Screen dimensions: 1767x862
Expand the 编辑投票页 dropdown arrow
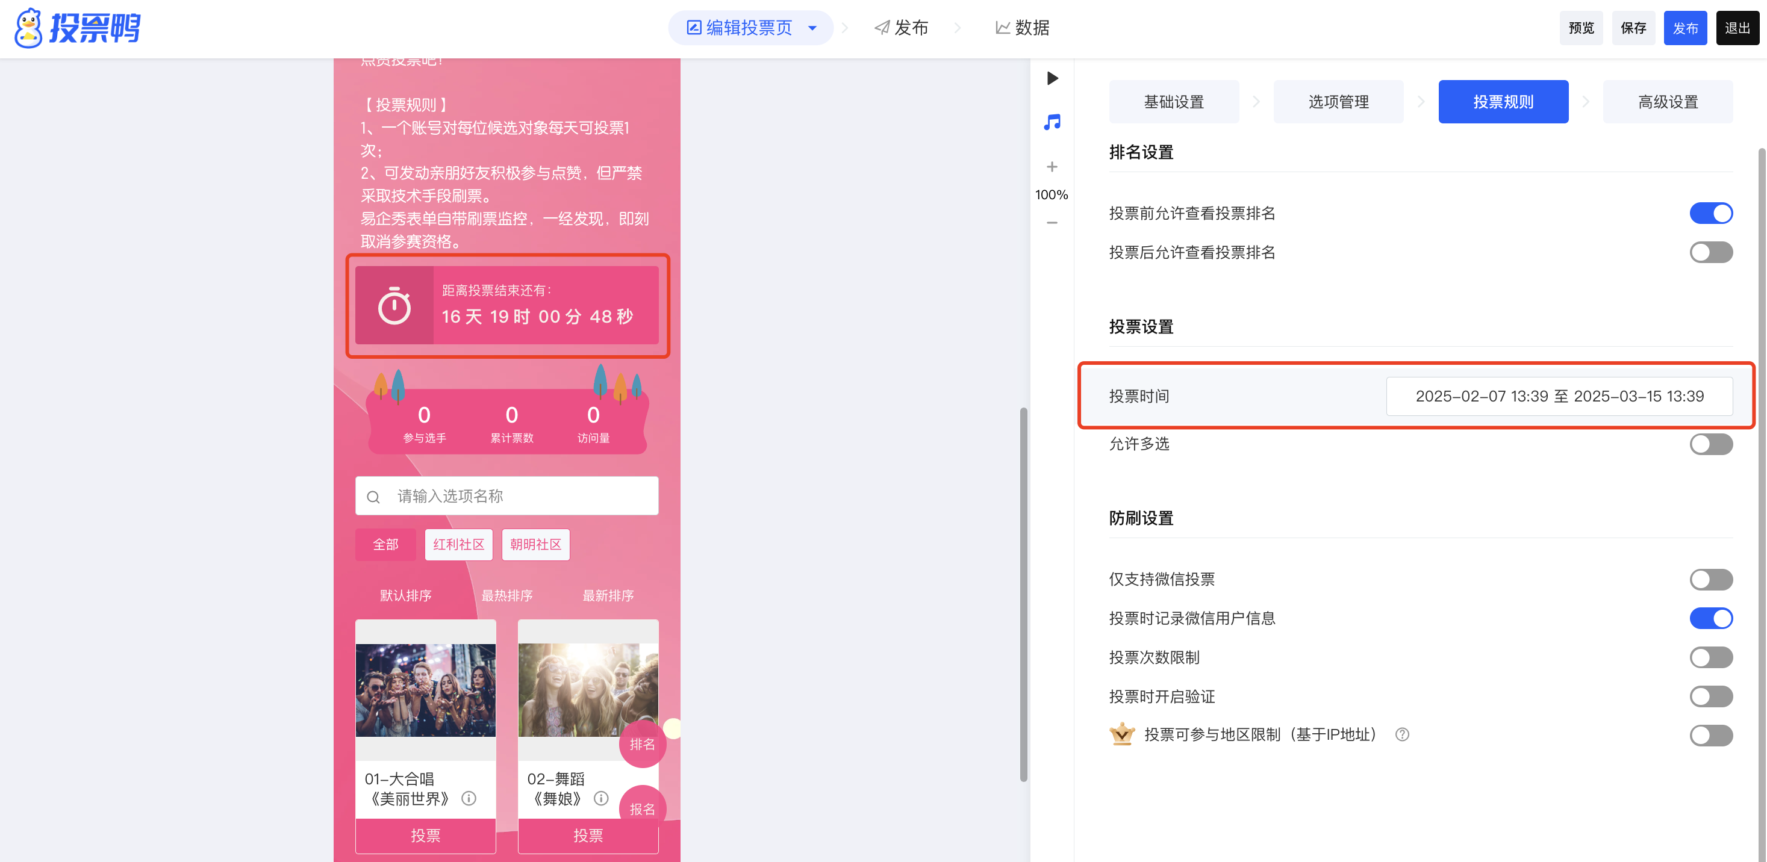813,28
